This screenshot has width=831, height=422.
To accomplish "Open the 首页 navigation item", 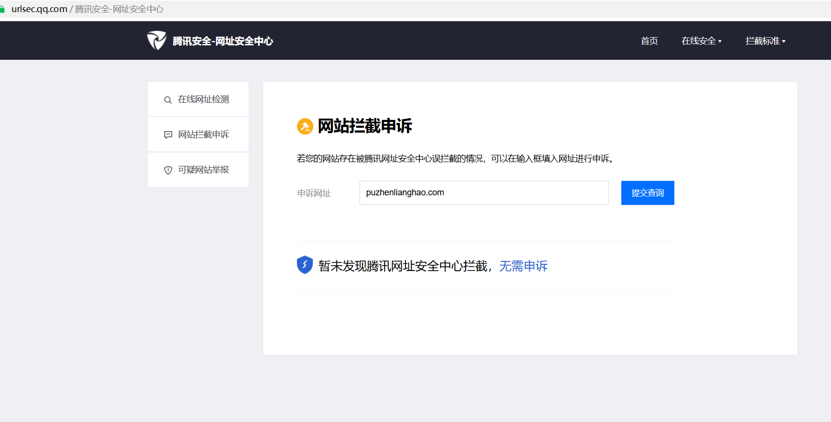I will click(649, 41).
